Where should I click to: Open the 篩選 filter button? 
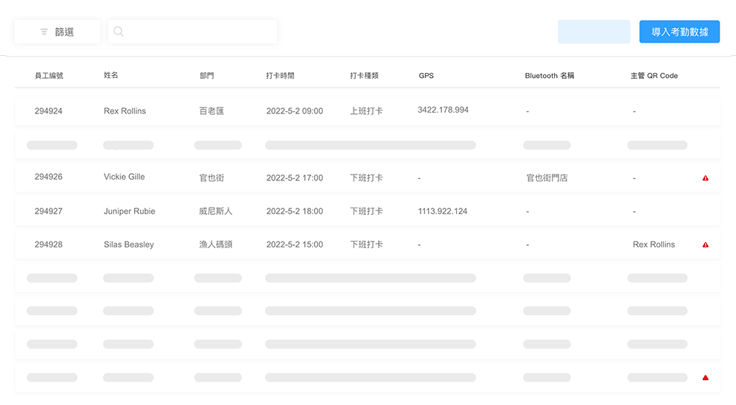tap(57, 32)
